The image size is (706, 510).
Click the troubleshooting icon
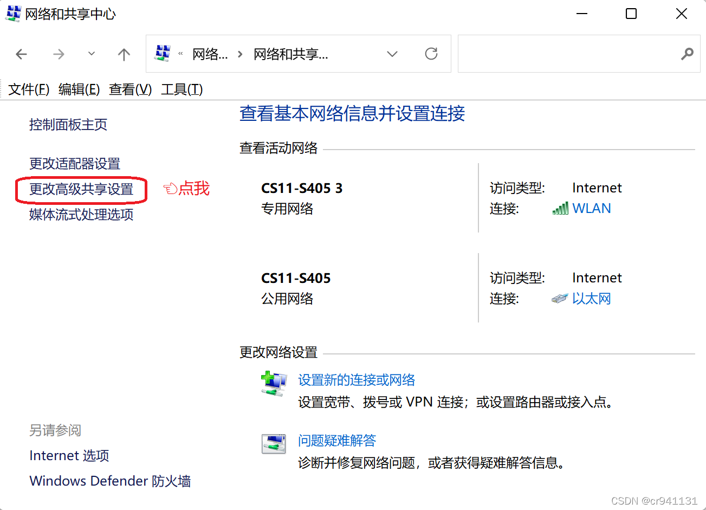(274, 444)
